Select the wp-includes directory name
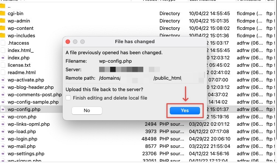The width and height of the screenshot is (277, 163). click(21, 35)
